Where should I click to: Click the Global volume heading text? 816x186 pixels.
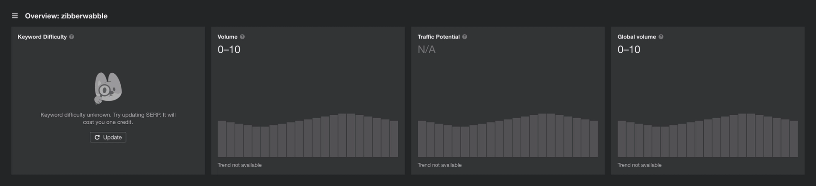coord(636,37)
